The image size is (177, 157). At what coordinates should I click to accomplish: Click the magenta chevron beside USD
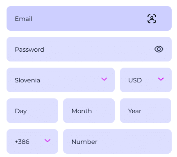(x=161, y=79)
